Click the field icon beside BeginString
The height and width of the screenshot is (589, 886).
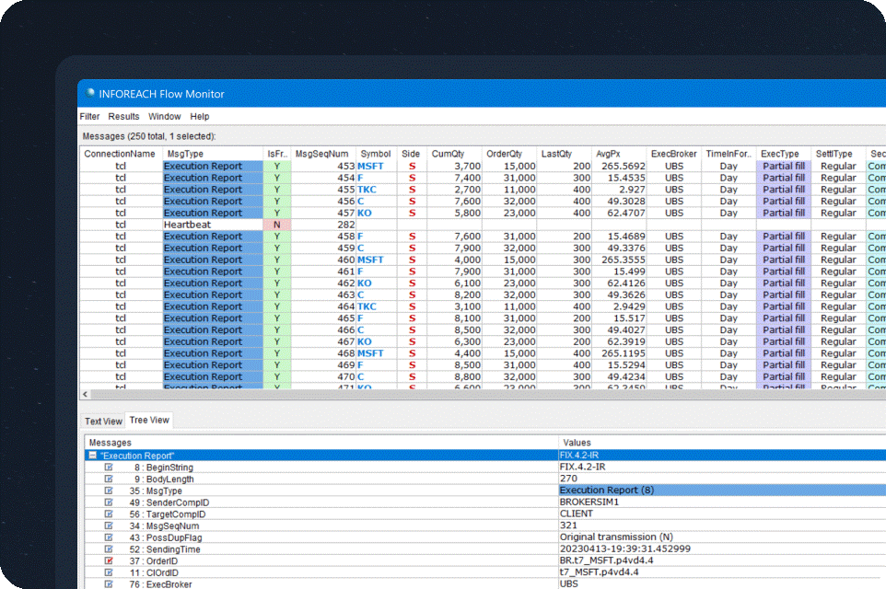[x=109, y=468]
